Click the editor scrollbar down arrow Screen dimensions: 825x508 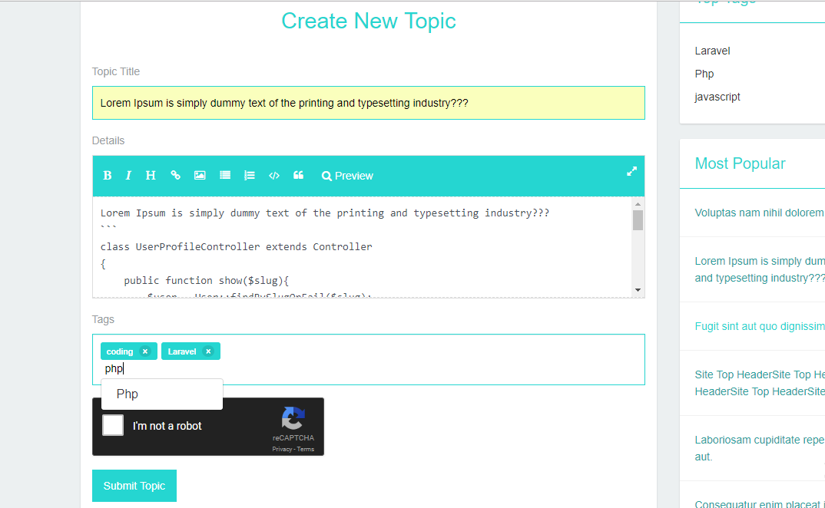point(638,290)
